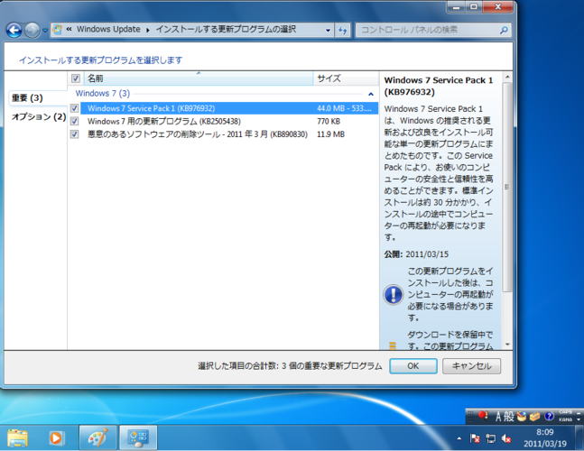Click the network tray icon

pyautogui.click(x=490, y=439)
